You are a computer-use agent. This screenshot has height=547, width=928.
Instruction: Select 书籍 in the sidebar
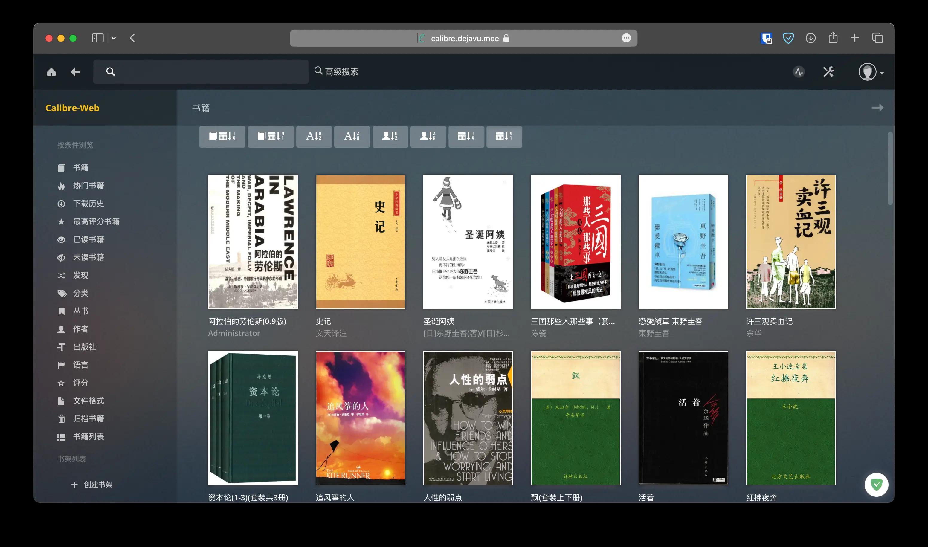coord(73,168)
